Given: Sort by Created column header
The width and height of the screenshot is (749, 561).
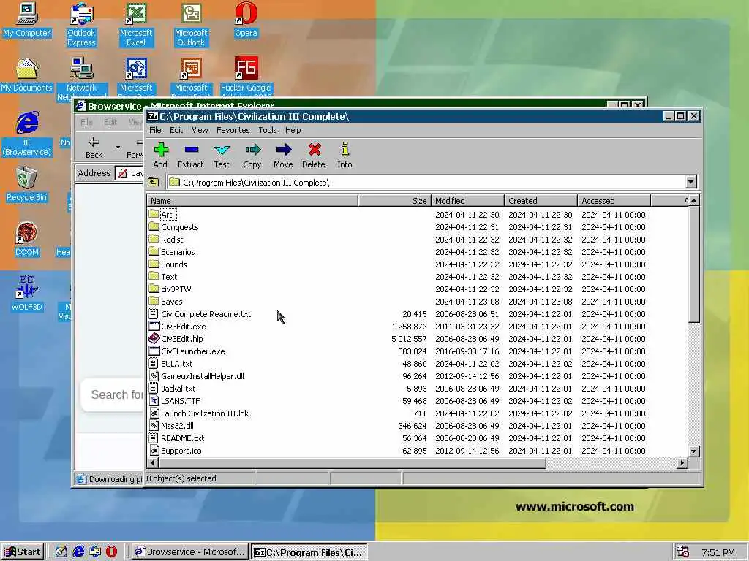Looking at the screenshot, I should [541, 201].
